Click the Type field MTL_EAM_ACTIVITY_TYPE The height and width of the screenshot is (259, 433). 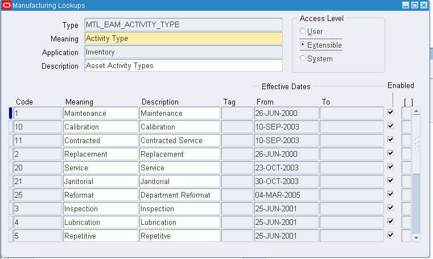184,24
